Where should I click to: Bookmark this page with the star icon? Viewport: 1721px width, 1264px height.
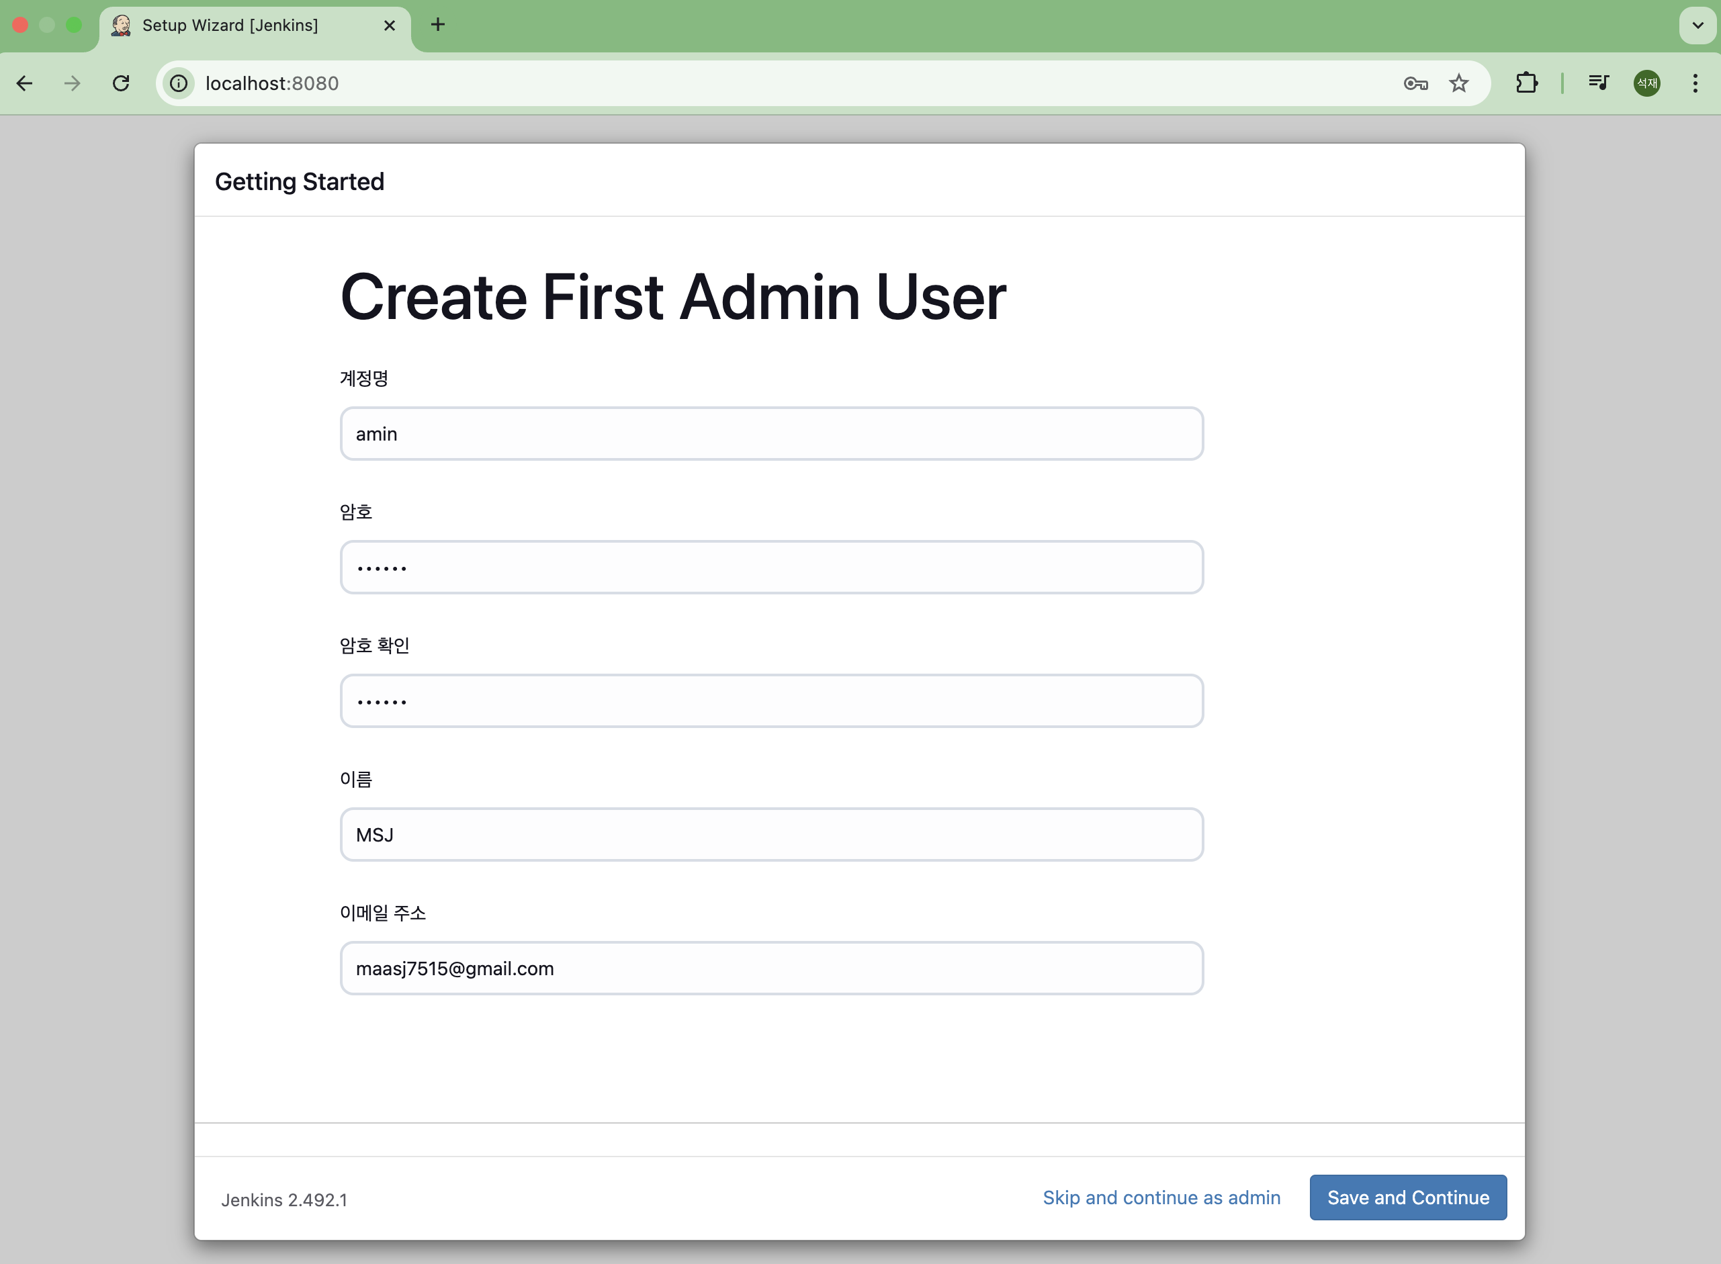tap(1458, 83)
